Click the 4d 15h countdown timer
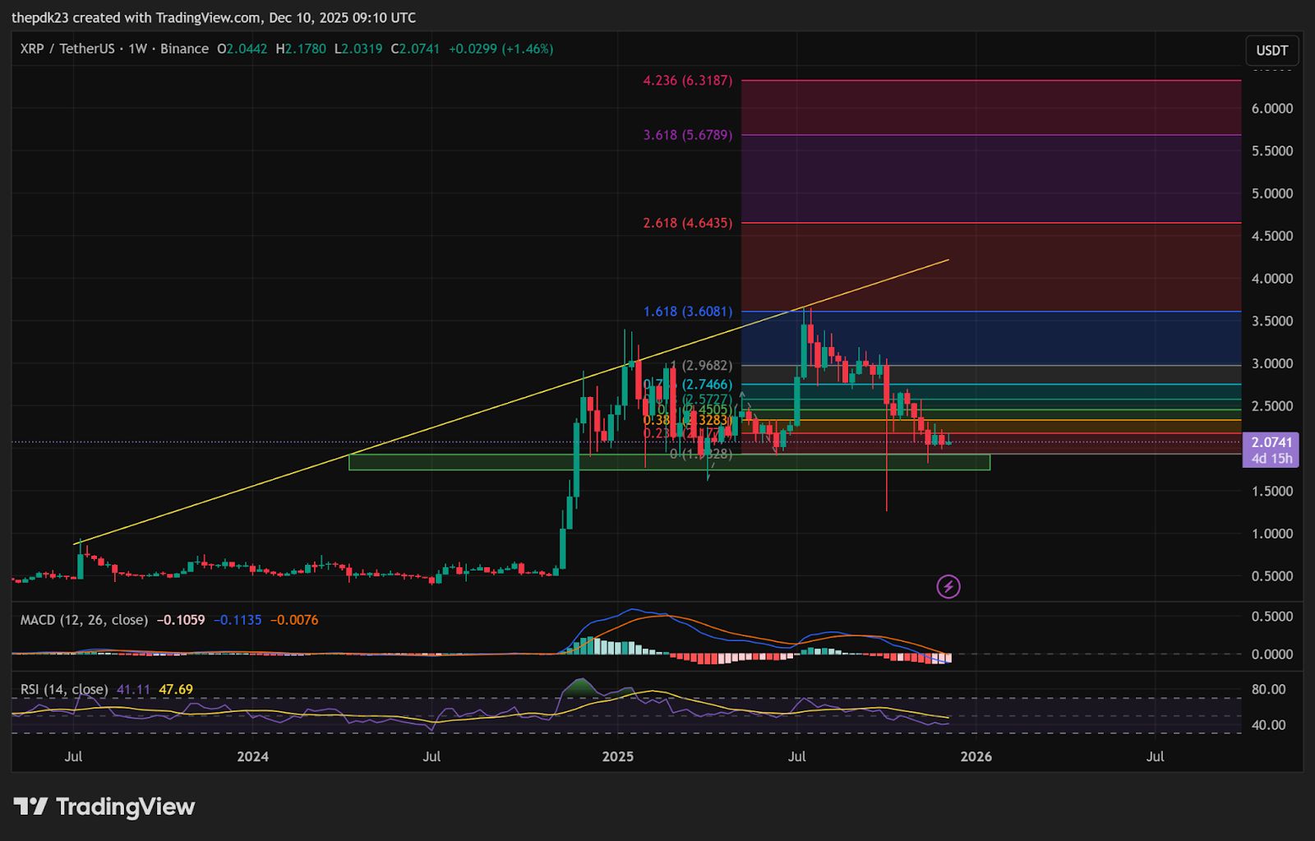This screenshot has width=1315, height=841. (1270, 459)
